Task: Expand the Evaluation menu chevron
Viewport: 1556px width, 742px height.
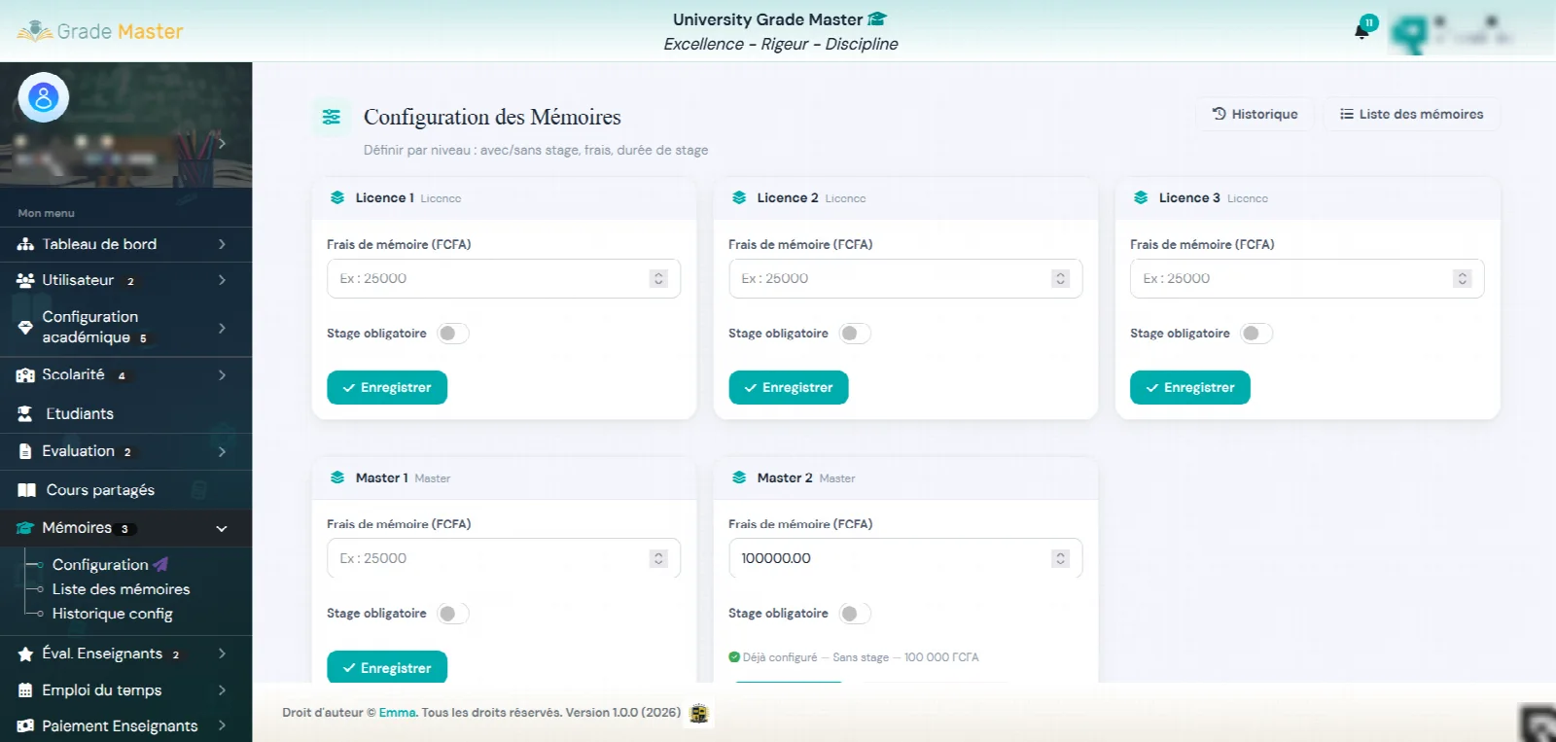Action: pyautogui.click(x=222, y=451)
